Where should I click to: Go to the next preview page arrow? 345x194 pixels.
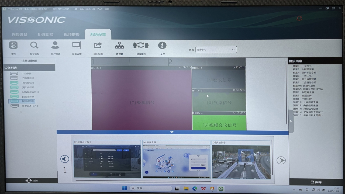[x=281, y=160]
